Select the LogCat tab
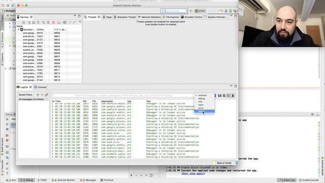The width and height of the screenshot is (325, 183). point(24,87)
